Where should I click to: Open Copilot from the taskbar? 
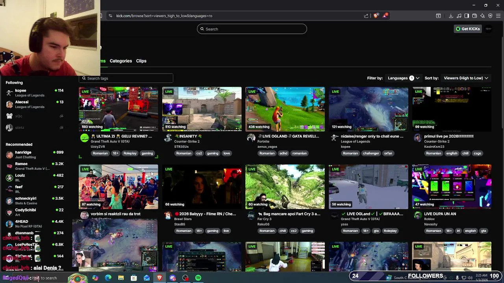(95, 278)
